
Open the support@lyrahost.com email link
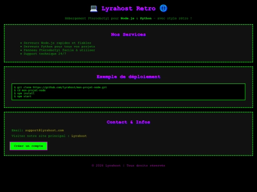click(x=44, y=130)
